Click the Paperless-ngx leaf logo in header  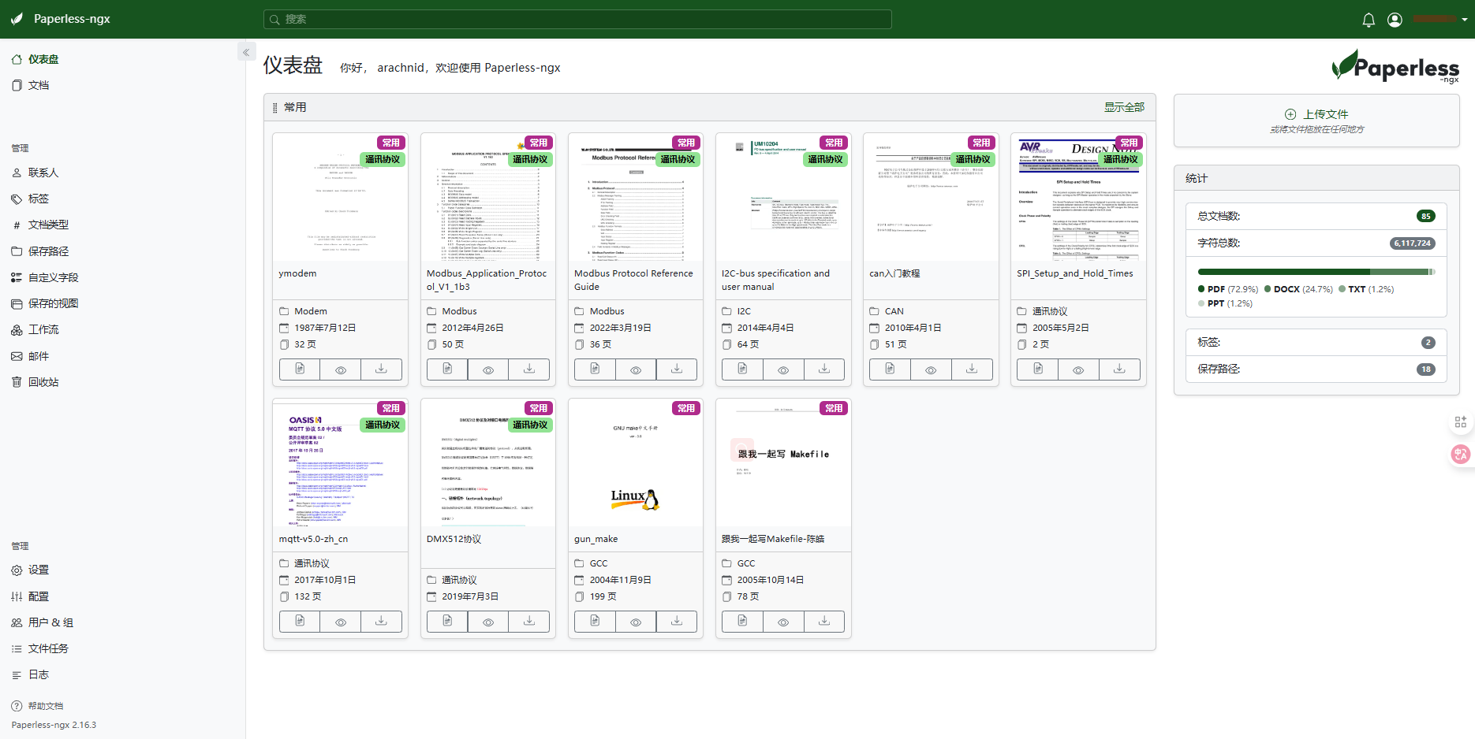(17, 19)
